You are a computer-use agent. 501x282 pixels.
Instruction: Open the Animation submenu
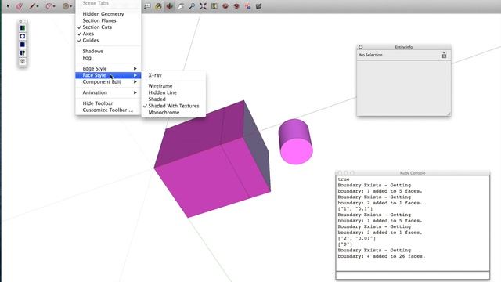(108, 92)
